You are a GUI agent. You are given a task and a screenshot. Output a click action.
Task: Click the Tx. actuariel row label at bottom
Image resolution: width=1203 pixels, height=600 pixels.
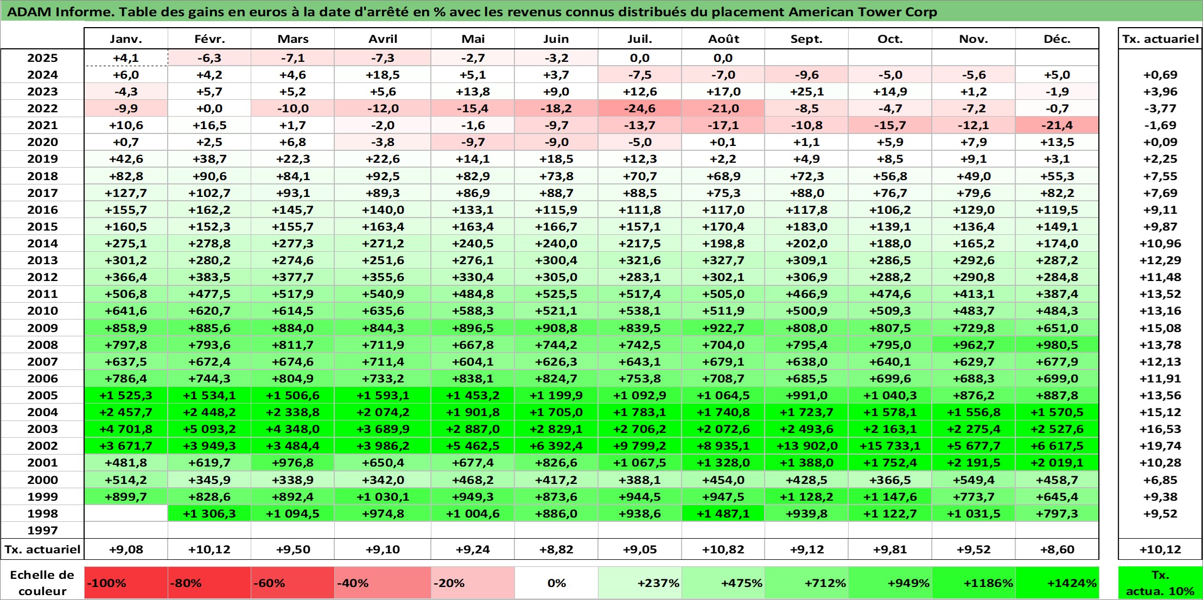click(42, 550)
